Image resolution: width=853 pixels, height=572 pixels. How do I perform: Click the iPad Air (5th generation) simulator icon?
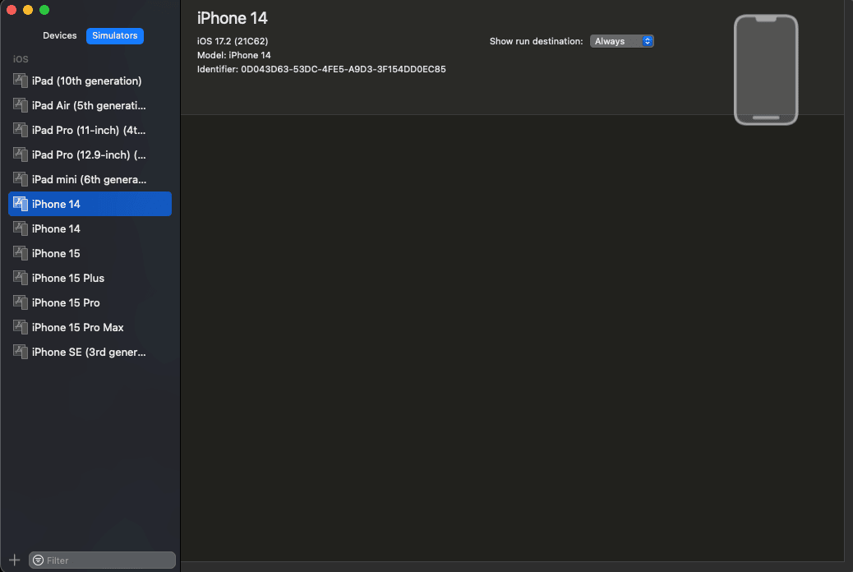point(20,105)
